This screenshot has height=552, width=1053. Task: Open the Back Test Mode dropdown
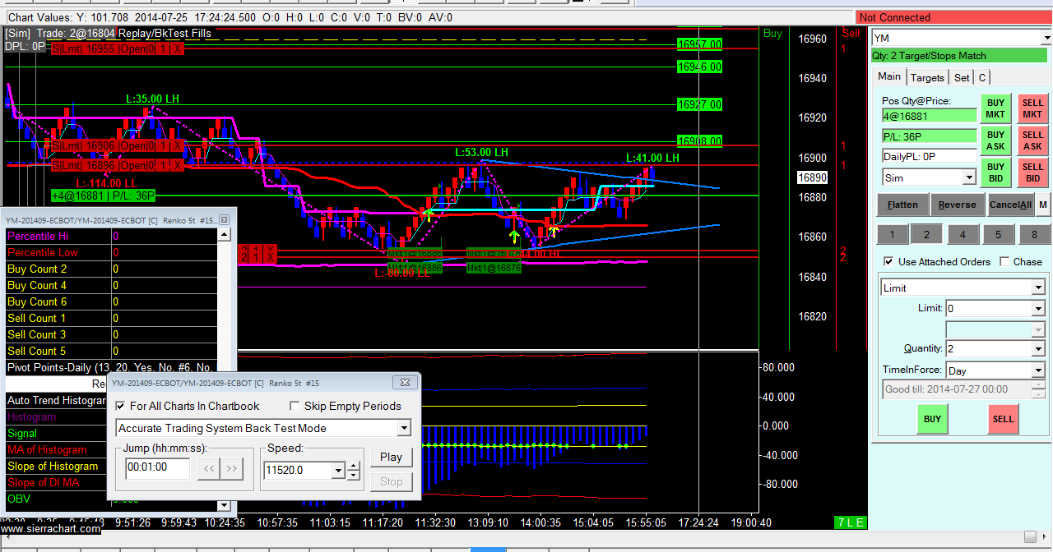(403, 428)
